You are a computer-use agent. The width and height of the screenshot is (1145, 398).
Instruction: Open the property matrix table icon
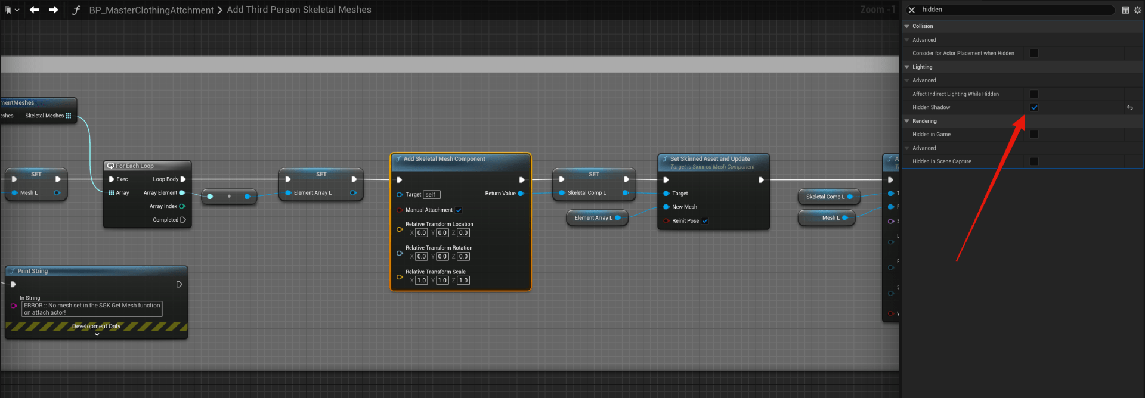click(1125, 10)
